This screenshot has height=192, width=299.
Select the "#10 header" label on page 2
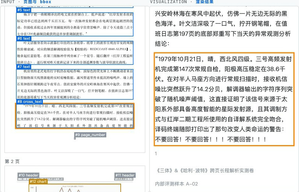[28, 175]
